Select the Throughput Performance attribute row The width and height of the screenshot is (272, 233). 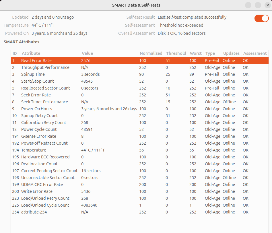click(140, 67)
